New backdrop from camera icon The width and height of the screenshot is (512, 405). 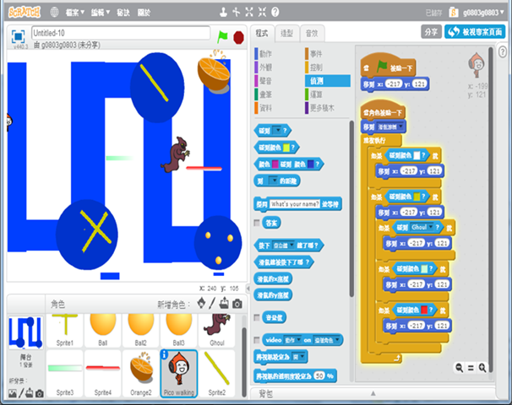click(x=40, y=393)
